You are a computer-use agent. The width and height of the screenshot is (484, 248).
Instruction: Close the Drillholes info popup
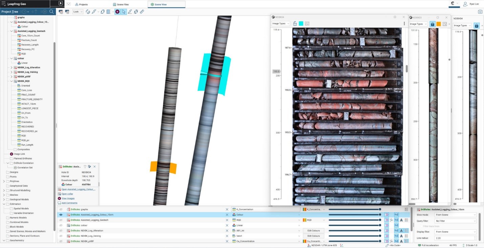[x=94, y=167]
